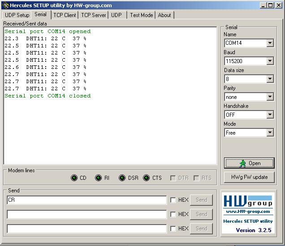Click the third row Send button
285x246 pixels.
[201, 229]
